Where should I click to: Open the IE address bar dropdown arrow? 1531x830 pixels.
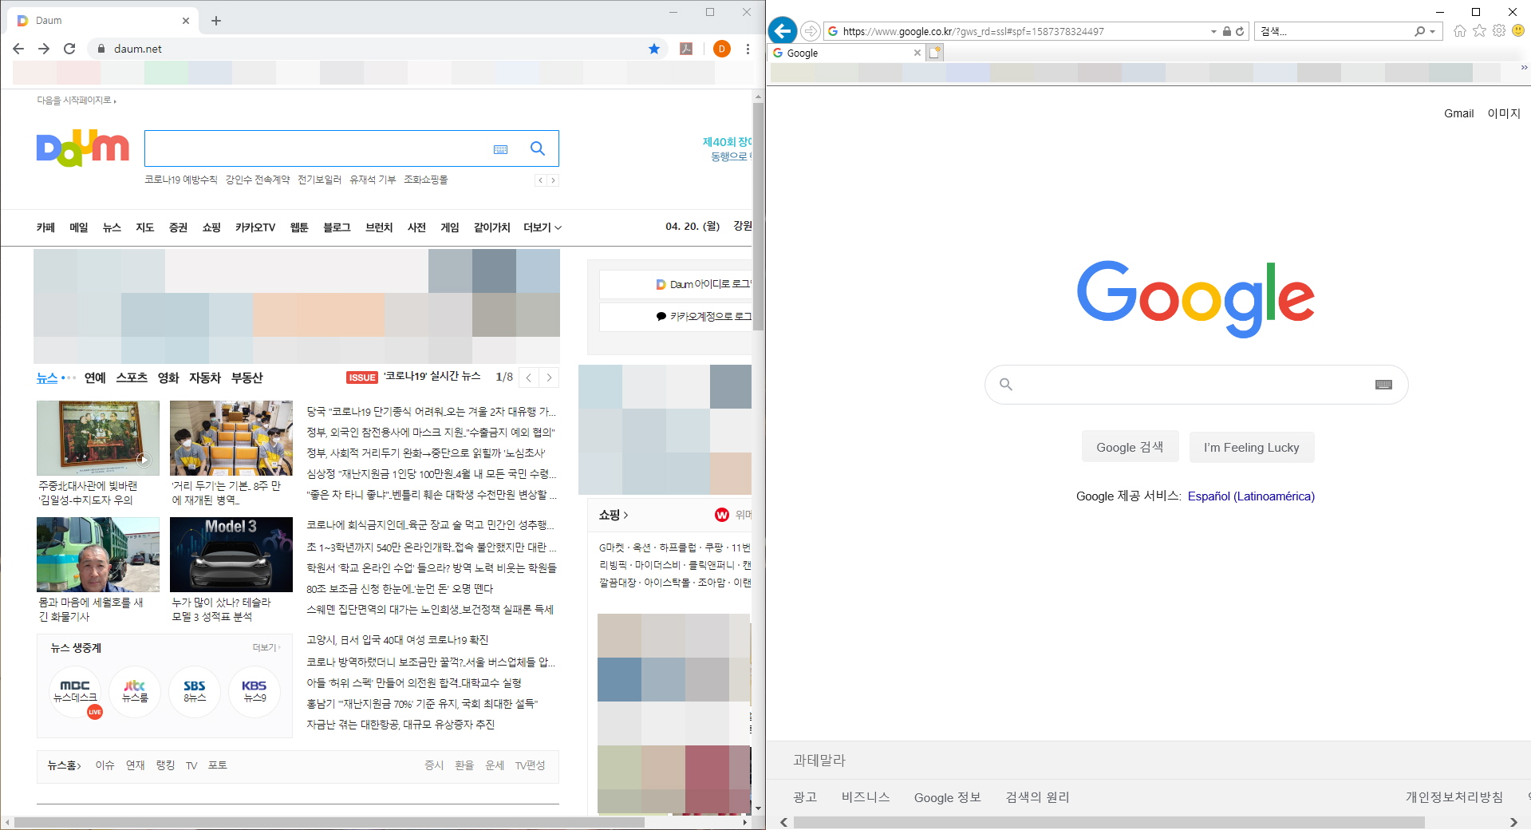tap(1213, 31)
